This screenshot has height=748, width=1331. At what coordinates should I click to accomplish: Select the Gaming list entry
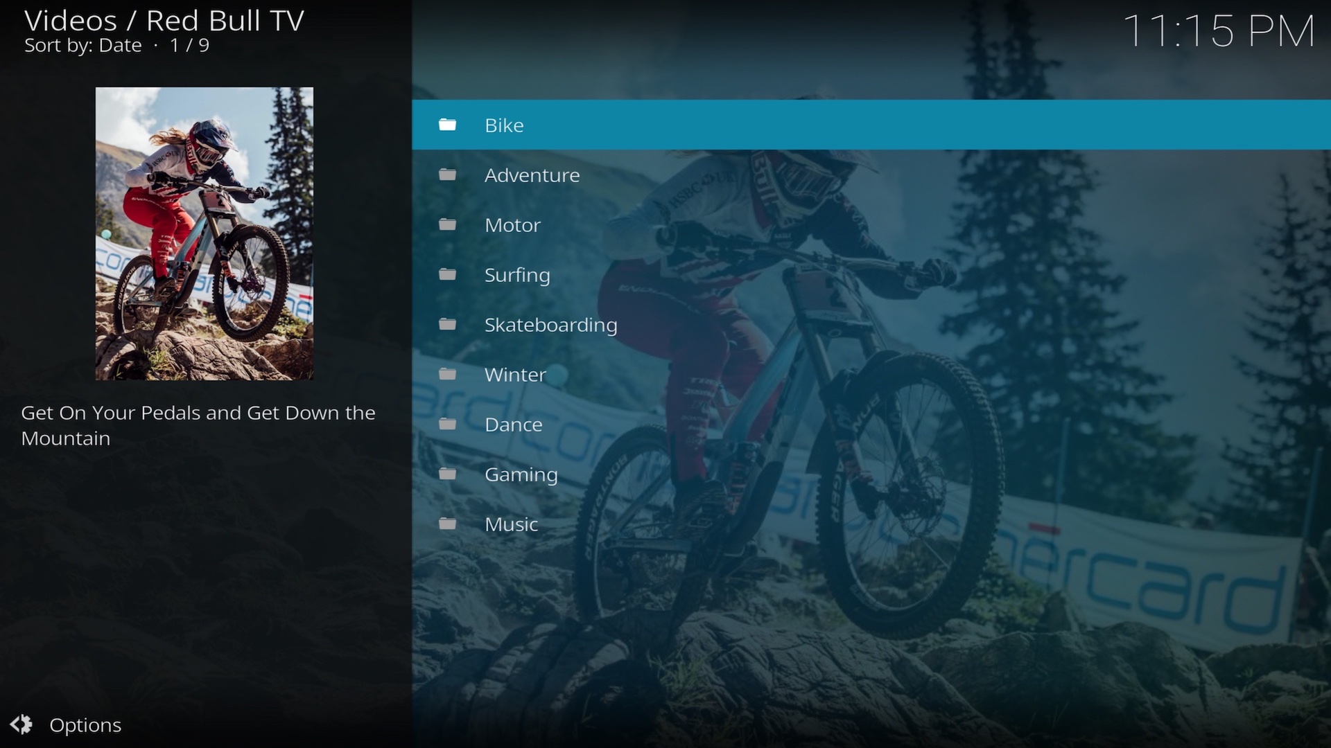point(521,474)
